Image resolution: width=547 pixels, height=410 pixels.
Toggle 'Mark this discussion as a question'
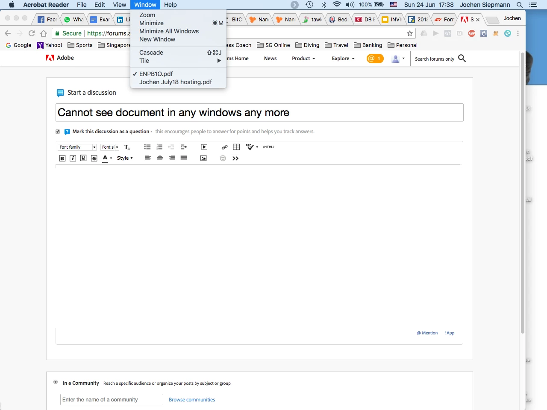point(58,132)
